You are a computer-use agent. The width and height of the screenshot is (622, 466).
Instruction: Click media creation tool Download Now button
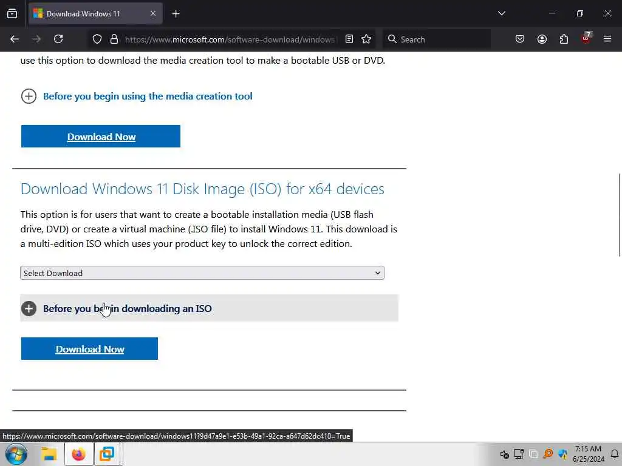101,137
